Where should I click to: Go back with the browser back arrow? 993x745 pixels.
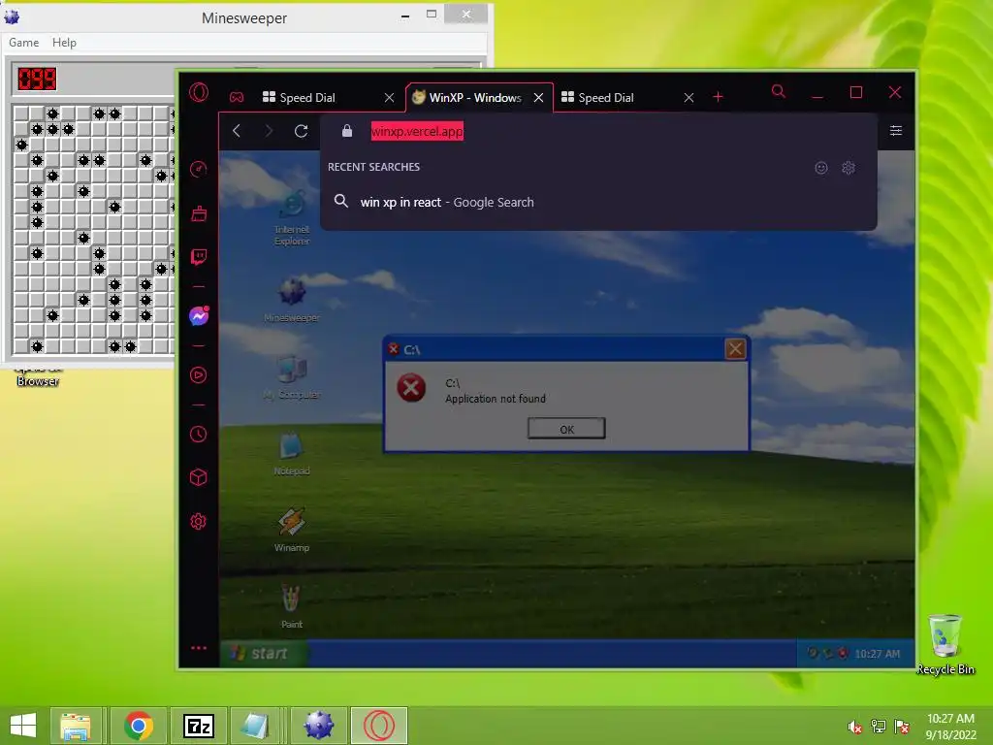pyautogui.click(x=237, y=131)
